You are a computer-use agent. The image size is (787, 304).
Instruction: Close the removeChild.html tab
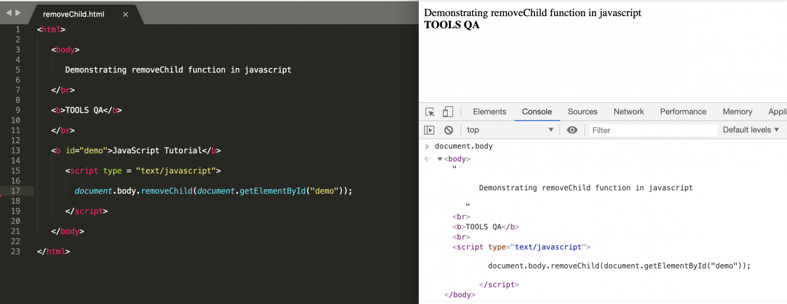[125, 14]
